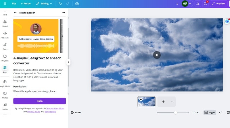Open the grid view icon

(229, 113)
